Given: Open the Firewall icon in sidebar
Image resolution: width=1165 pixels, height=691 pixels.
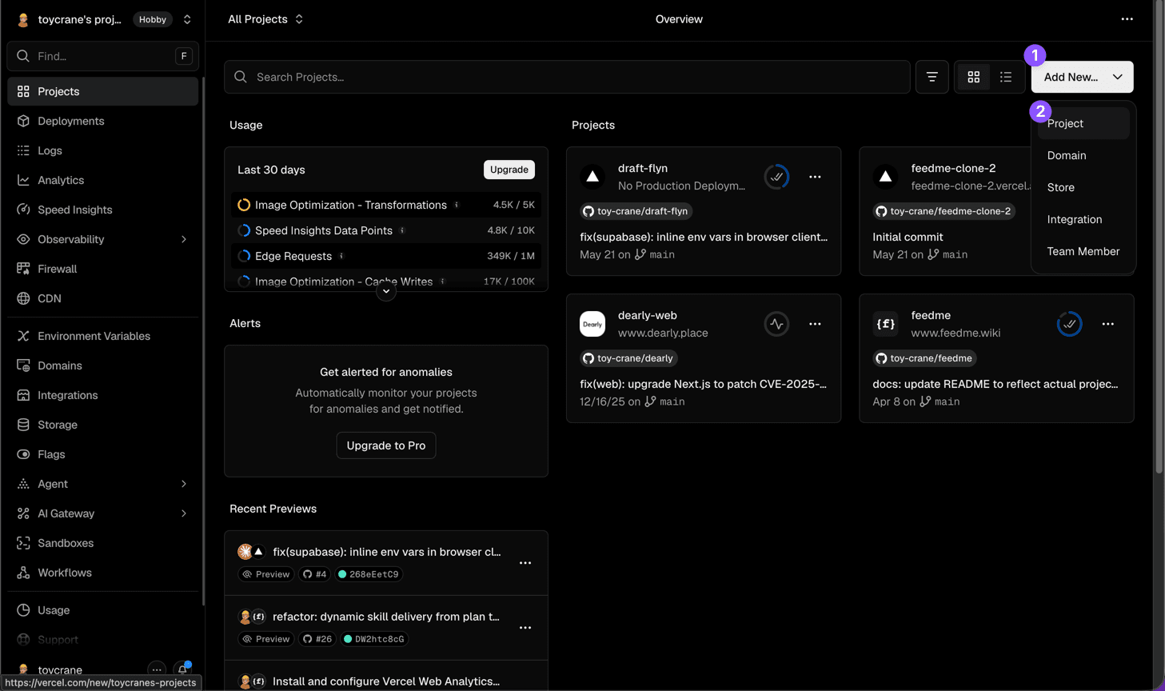Looking at the screenshot, I should [x=23, y=269].
